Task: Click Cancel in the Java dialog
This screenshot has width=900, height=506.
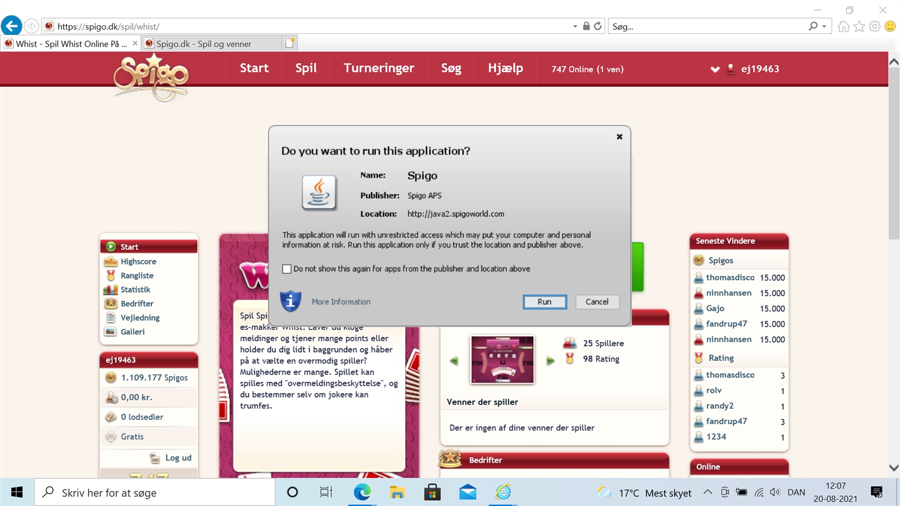Action: 597,302
